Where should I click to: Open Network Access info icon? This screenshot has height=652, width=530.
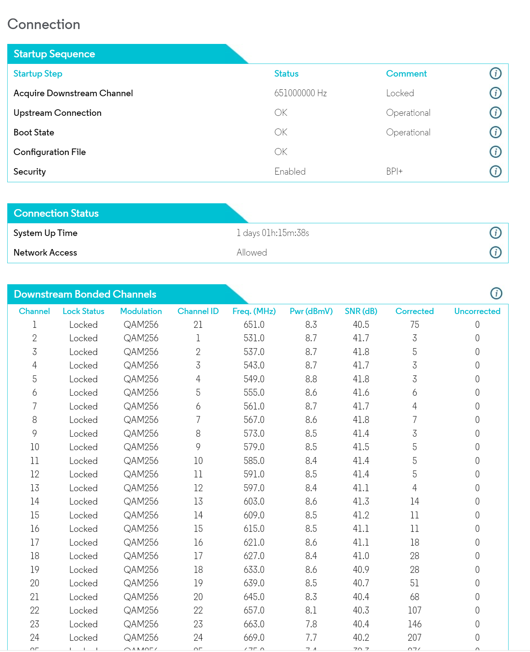tap(495, 252)
